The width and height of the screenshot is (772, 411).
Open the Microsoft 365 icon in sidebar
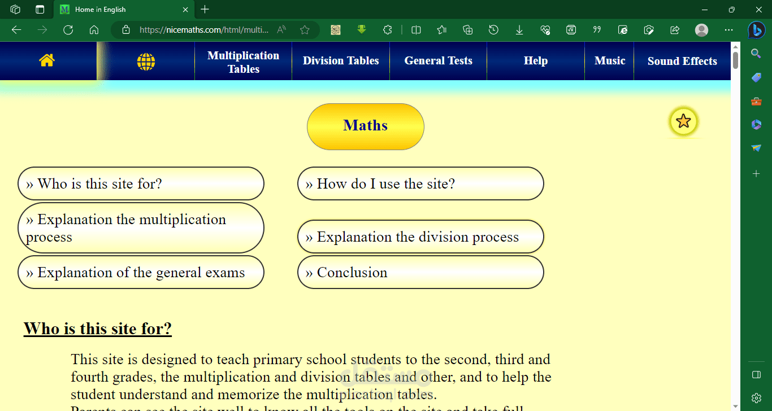click(x=756, y=124)
